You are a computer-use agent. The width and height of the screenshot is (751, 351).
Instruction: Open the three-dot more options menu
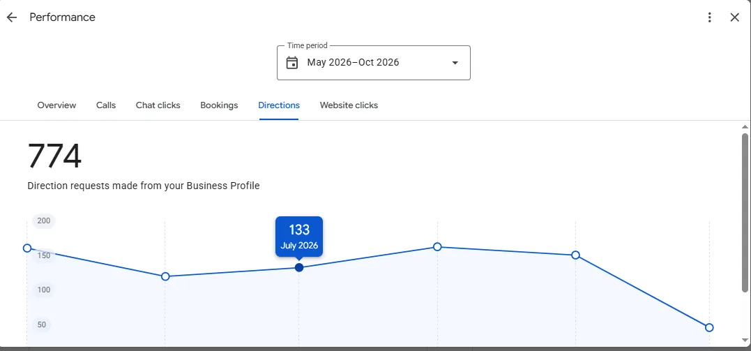(709, 17)
